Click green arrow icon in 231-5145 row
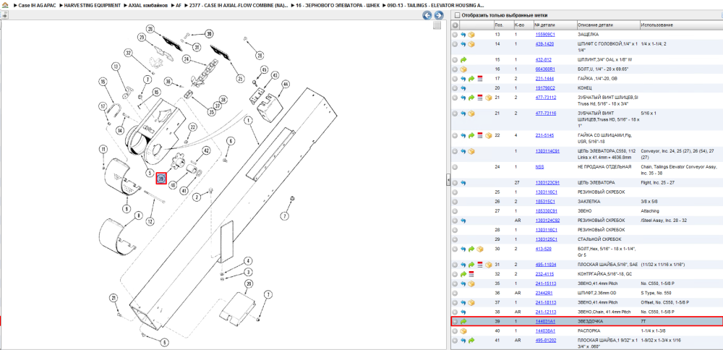Image resolution: width=723 pixels, height=350 pixels. [471, 135]
